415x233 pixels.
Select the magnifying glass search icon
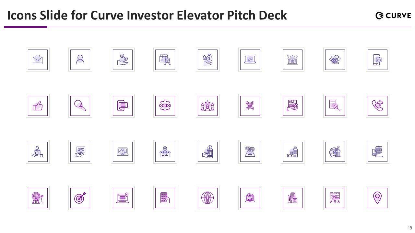pos(80,106)
